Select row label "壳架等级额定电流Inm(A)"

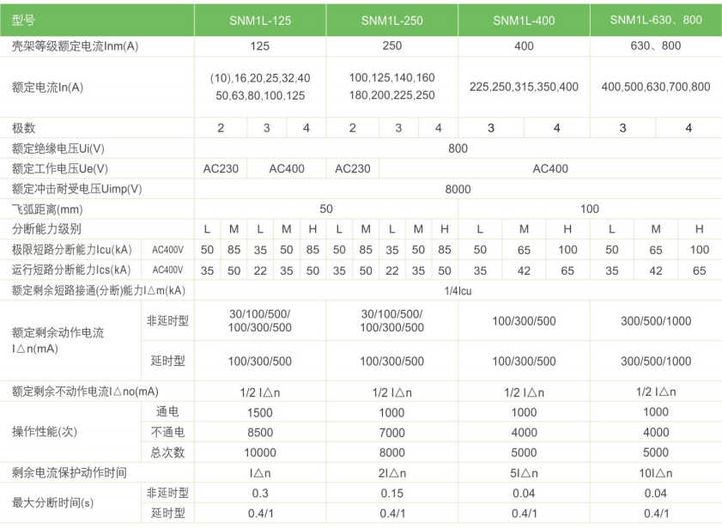[75, 46]
